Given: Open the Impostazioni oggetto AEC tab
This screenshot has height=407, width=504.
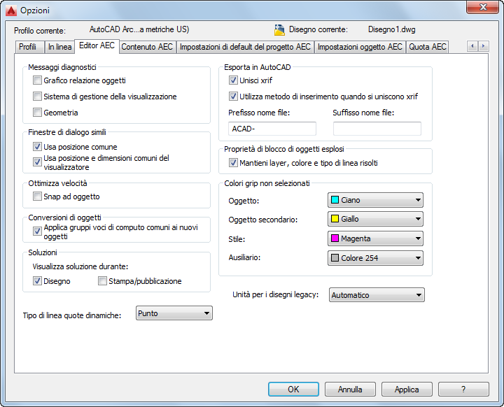Looking at the screenshot, I should 360,47.
